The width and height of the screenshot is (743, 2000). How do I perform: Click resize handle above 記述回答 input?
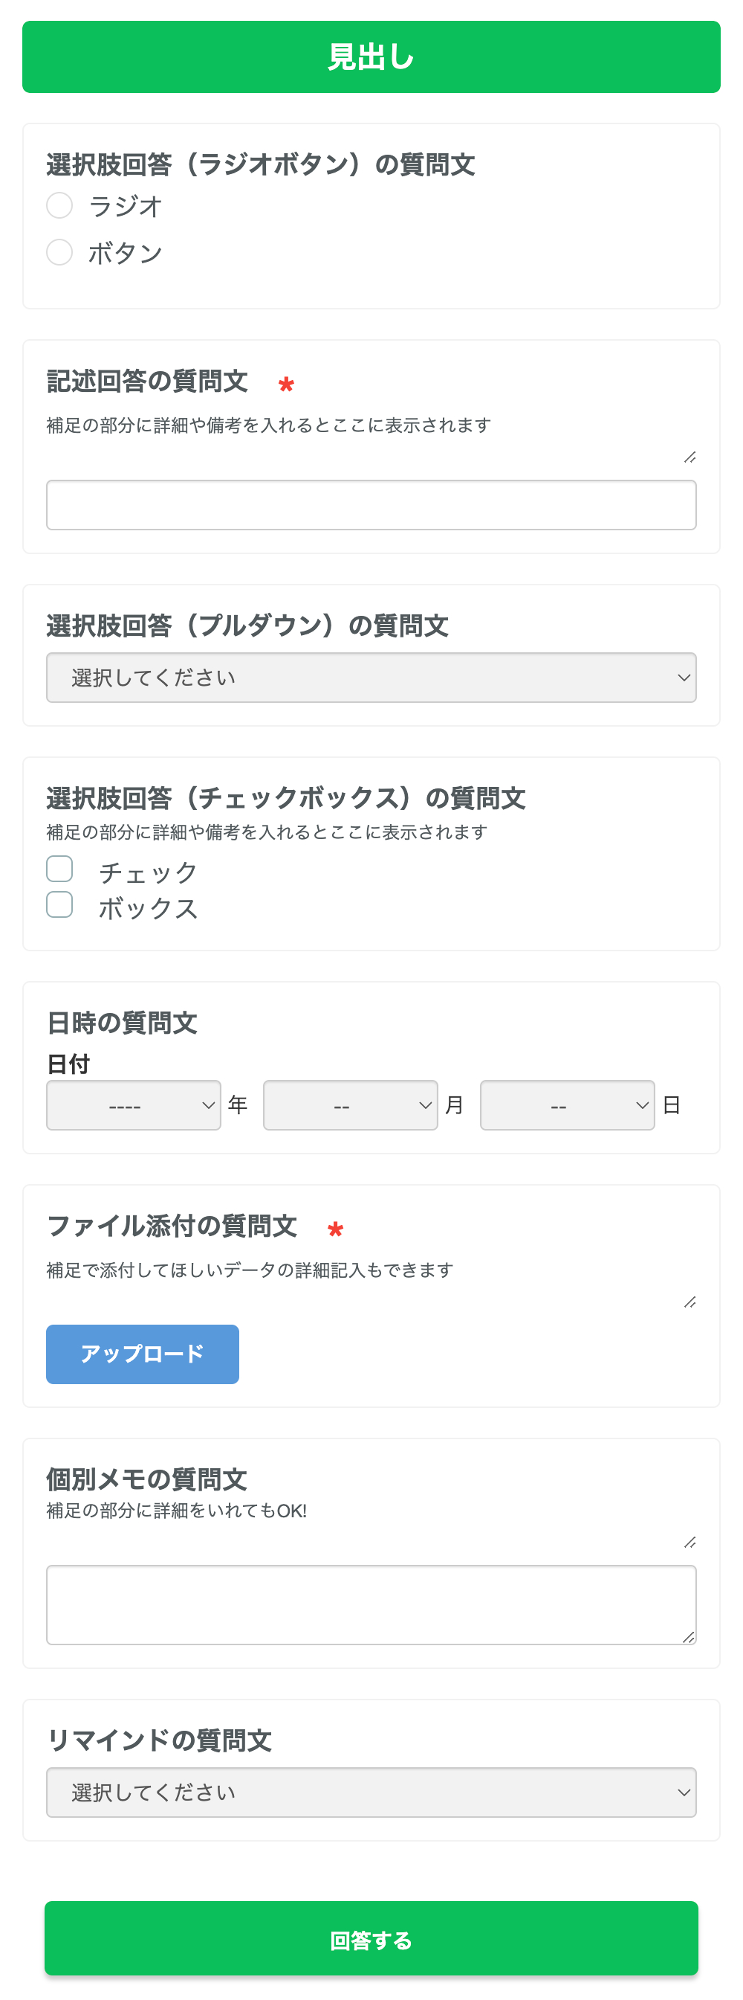(690, 457)
